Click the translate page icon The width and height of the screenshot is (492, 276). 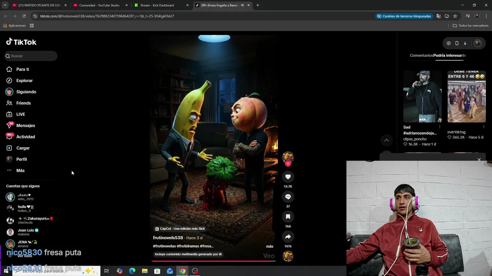coord(439,16)
